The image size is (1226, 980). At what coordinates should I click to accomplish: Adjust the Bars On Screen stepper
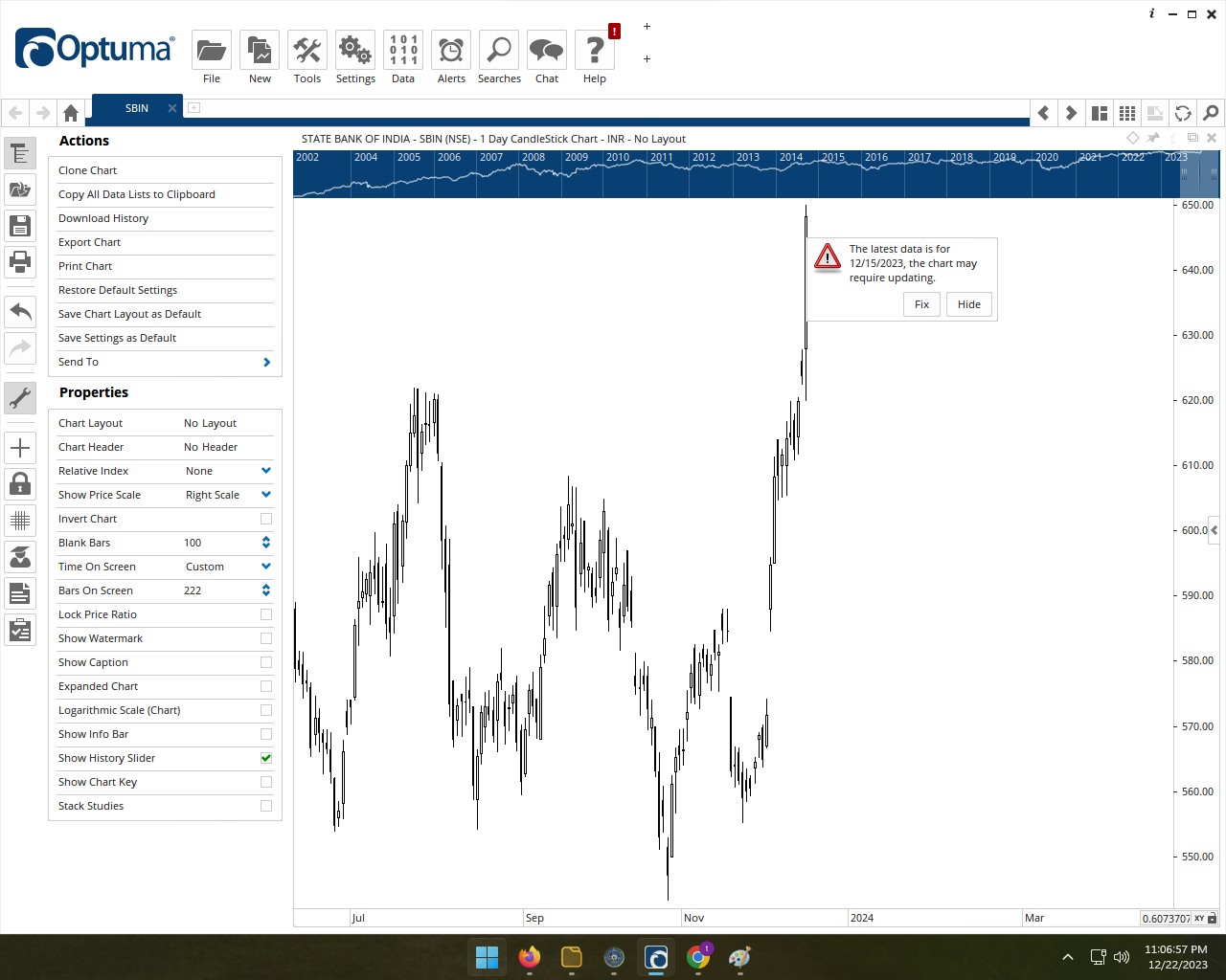pos(266,590)
